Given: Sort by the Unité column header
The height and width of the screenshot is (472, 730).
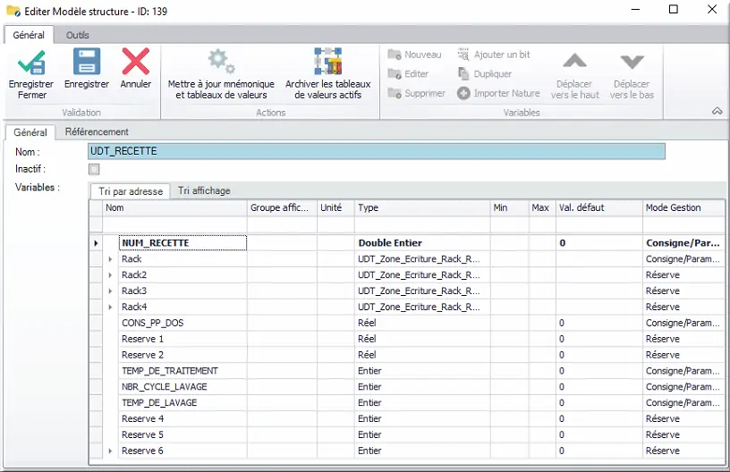Looking at the screenshot, I should [x=335, y=208].
